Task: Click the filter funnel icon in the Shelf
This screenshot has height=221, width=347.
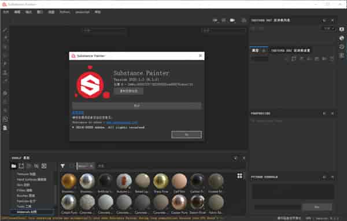Action: [x=62, y=166]
